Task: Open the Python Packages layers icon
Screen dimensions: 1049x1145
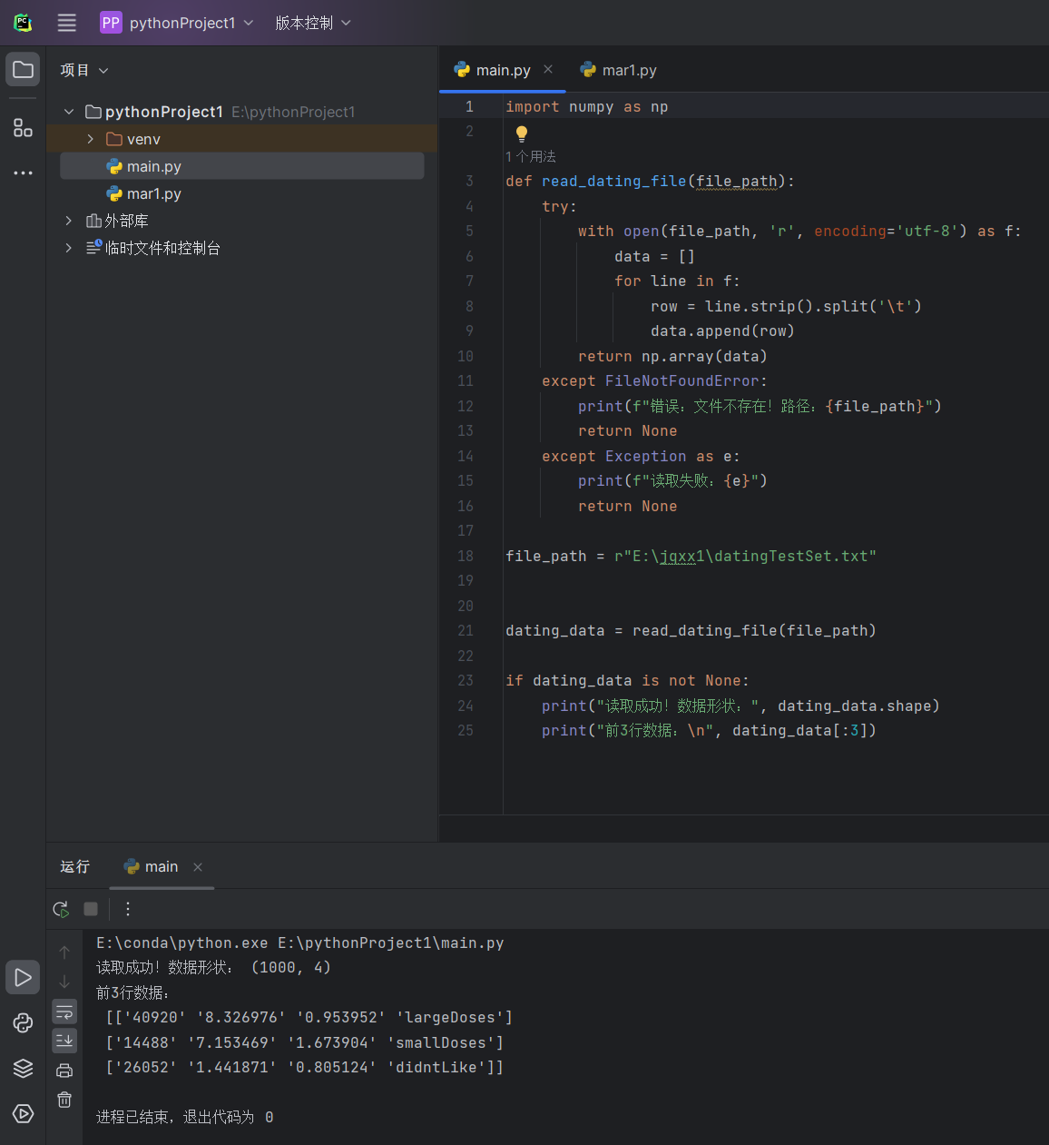Action: pyautogui.click(x=23, y=1069)
